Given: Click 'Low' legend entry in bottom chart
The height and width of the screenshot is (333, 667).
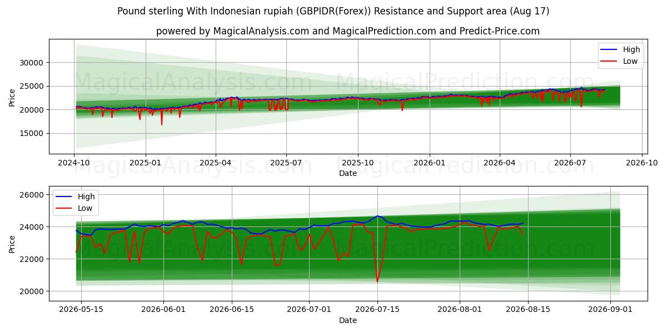Looking at the screenshot, I should [x=85, y=208].
